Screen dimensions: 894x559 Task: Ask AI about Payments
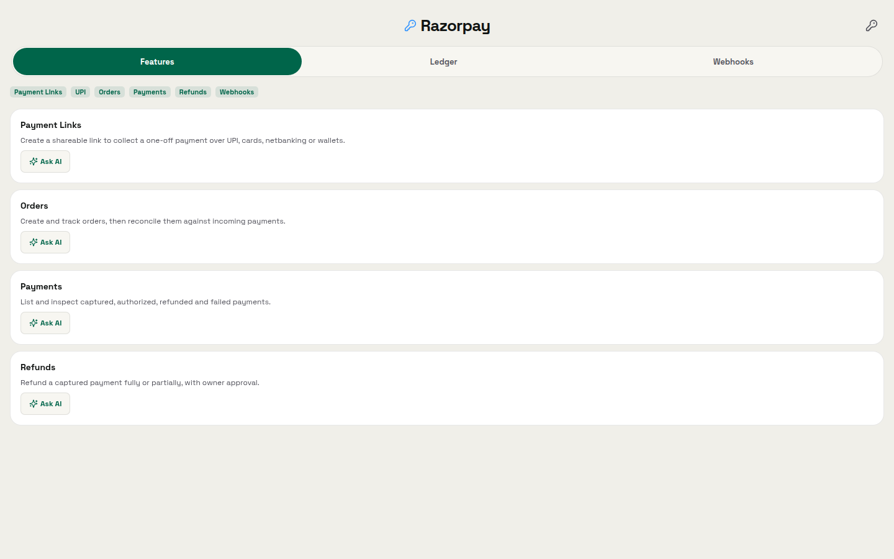[x=45, y=323]
